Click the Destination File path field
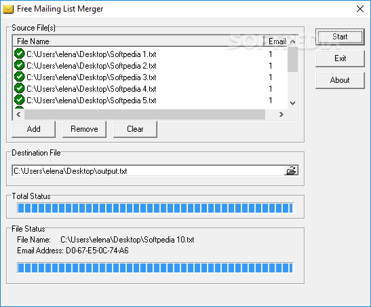The height and width of the screenshot is (307, 371). (148, 170)
